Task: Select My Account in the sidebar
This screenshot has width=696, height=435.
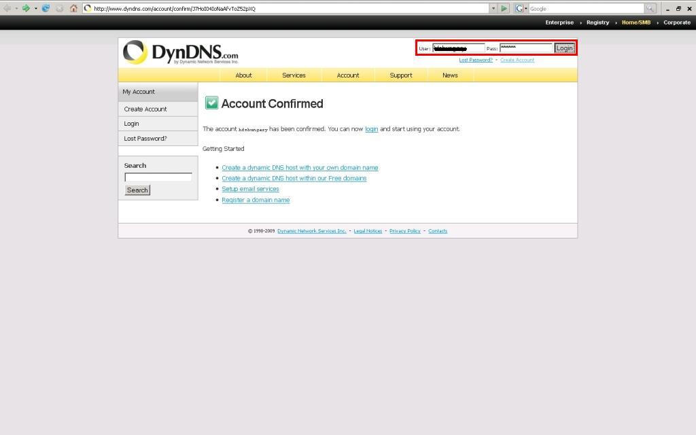Action: coord(158,92)
